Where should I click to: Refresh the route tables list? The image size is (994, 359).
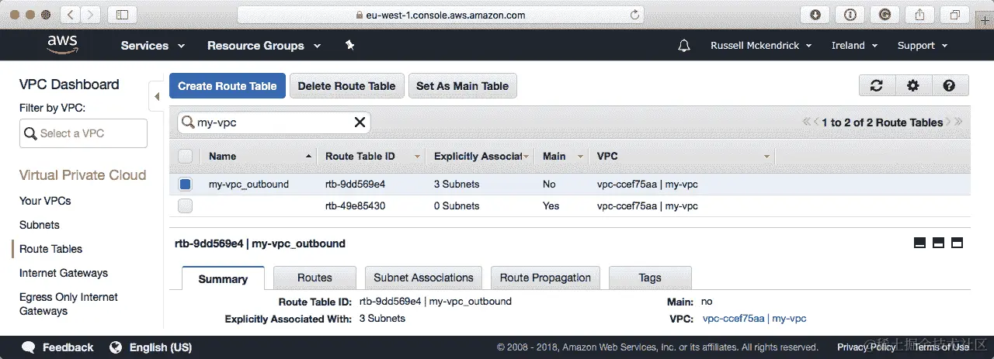click(877, 86)
